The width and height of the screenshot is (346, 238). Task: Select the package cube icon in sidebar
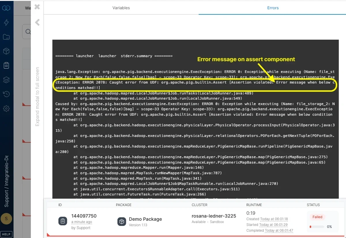coord(6,51)
